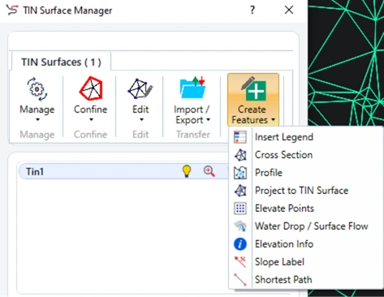
Task: Click the Create Features green plus icon
Action: 253,88
